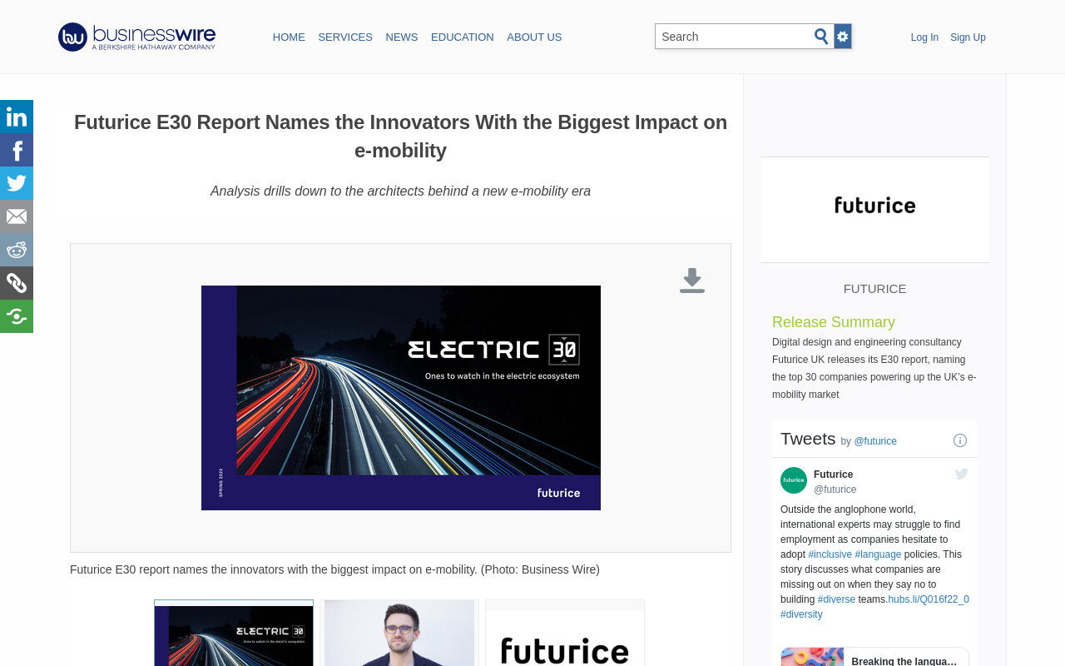Viewport: 1065px width, 666px height.
Task: Select the man portrait thumbnail
Action: 399,633
